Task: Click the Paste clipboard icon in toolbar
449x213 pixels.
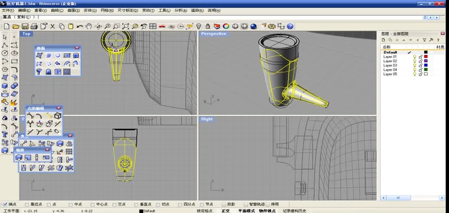Action: [x=71, y=27]
